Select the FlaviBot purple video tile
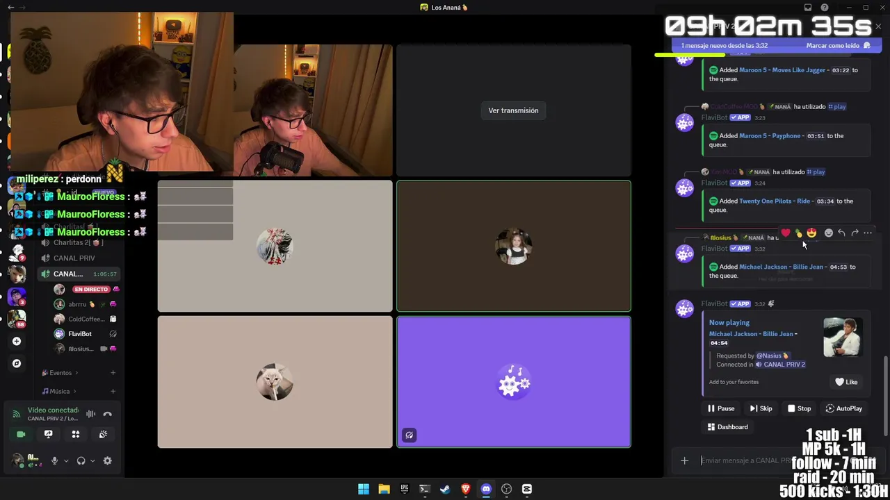The image size is (890, 500). [x=514, y=382]
